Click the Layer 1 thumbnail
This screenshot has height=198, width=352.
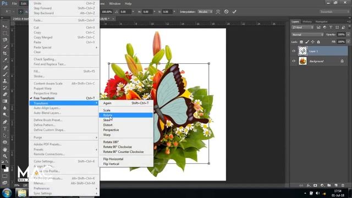coord(302,51)
